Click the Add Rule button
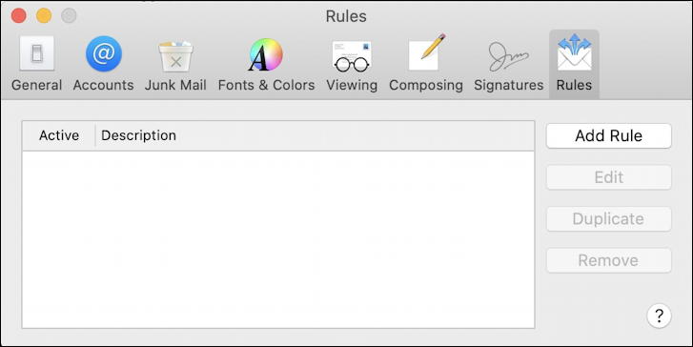Viewport: 693px width, 347px height. click(608, 135)
